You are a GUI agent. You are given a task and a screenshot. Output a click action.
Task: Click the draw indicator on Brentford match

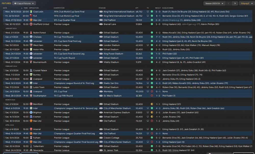point(152,104)
